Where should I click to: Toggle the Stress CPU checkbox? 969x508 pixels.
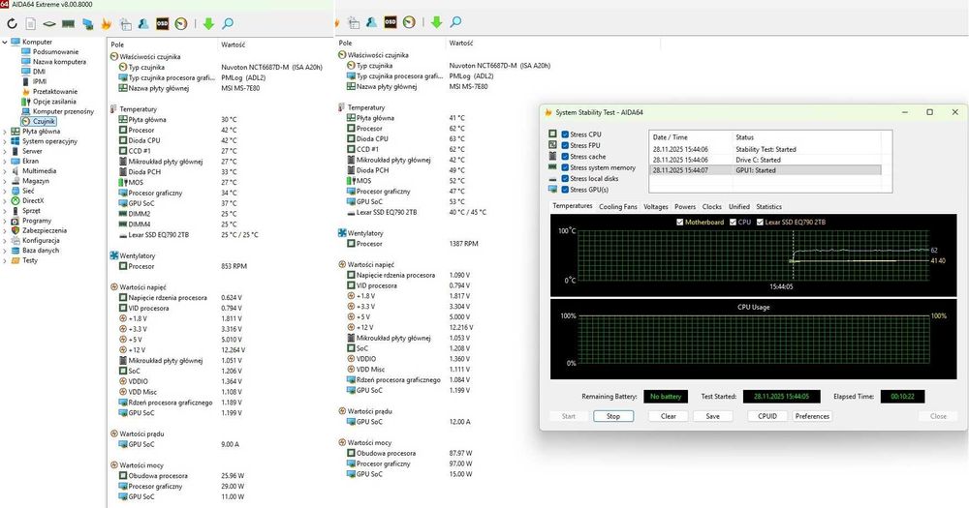click(565, 134)
